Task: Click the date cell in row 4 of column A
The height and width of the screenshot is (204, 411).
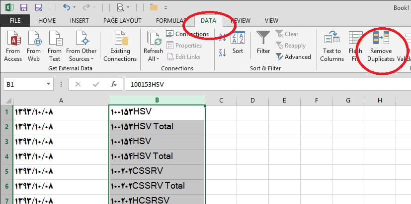Action: coord(61,157)
